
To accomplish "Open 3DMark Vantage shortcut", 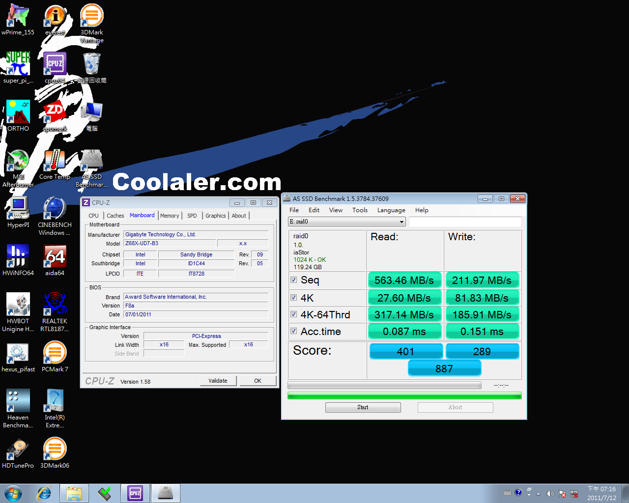I will tap(92, 24).
